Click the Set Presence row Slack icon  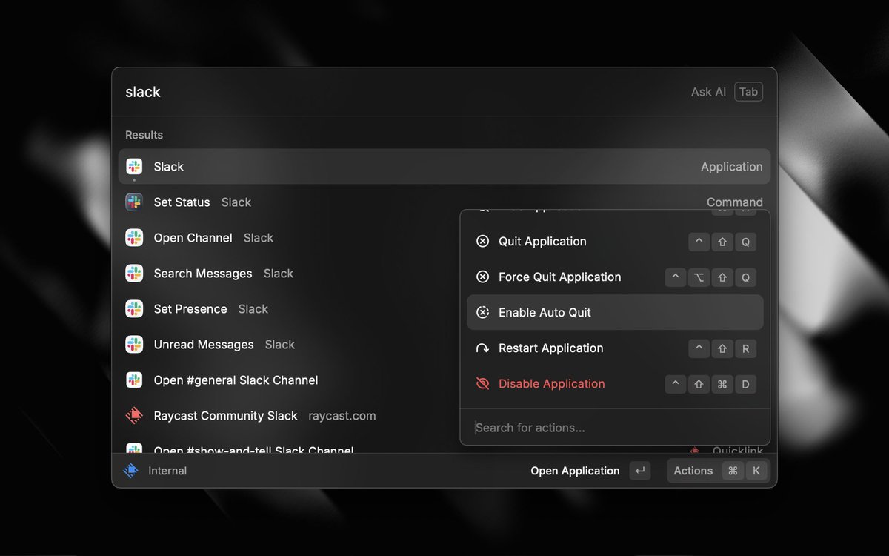(134, 309)
